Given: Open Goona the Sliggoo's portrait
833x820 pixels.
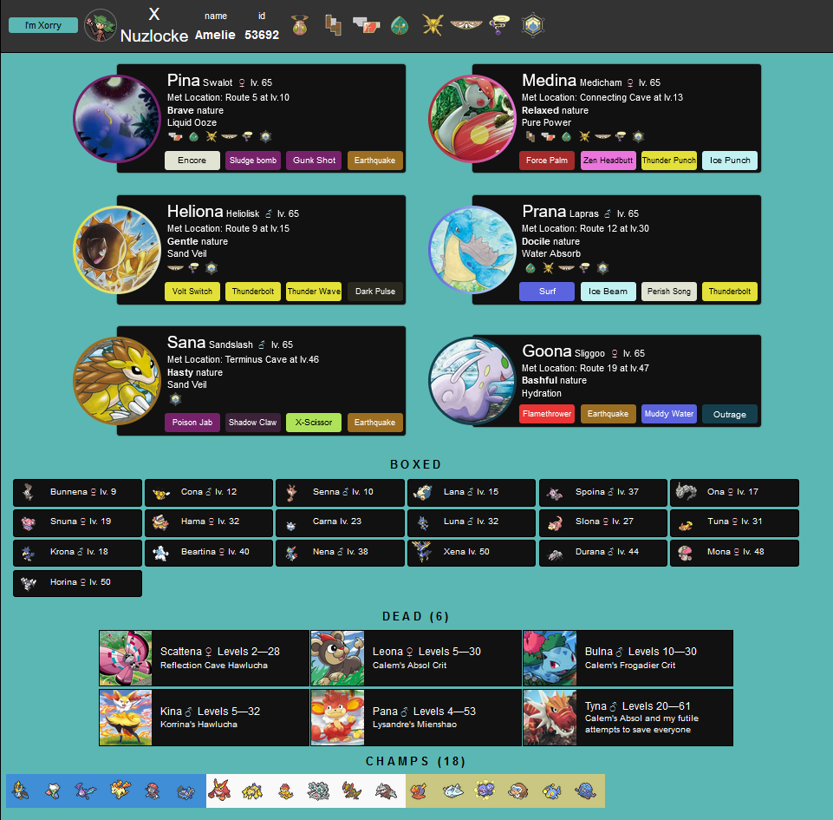Looking at the screenshot, I should pyautogui.click(x=472, y=381).
